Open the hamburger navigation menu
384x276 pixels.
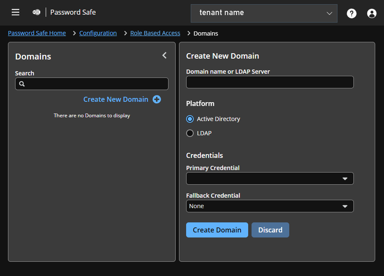pos(16,12)
